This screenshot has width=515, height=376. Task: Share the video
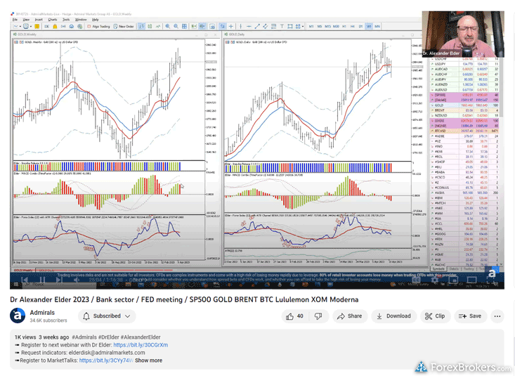350,316
